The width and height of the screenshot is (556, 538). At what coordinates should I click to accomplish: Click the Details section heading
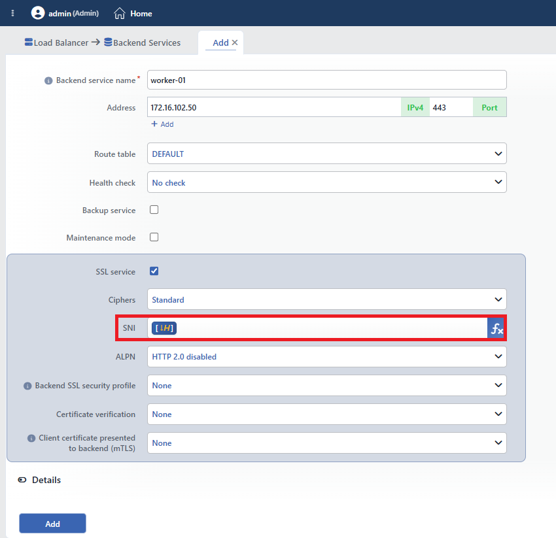46,480
